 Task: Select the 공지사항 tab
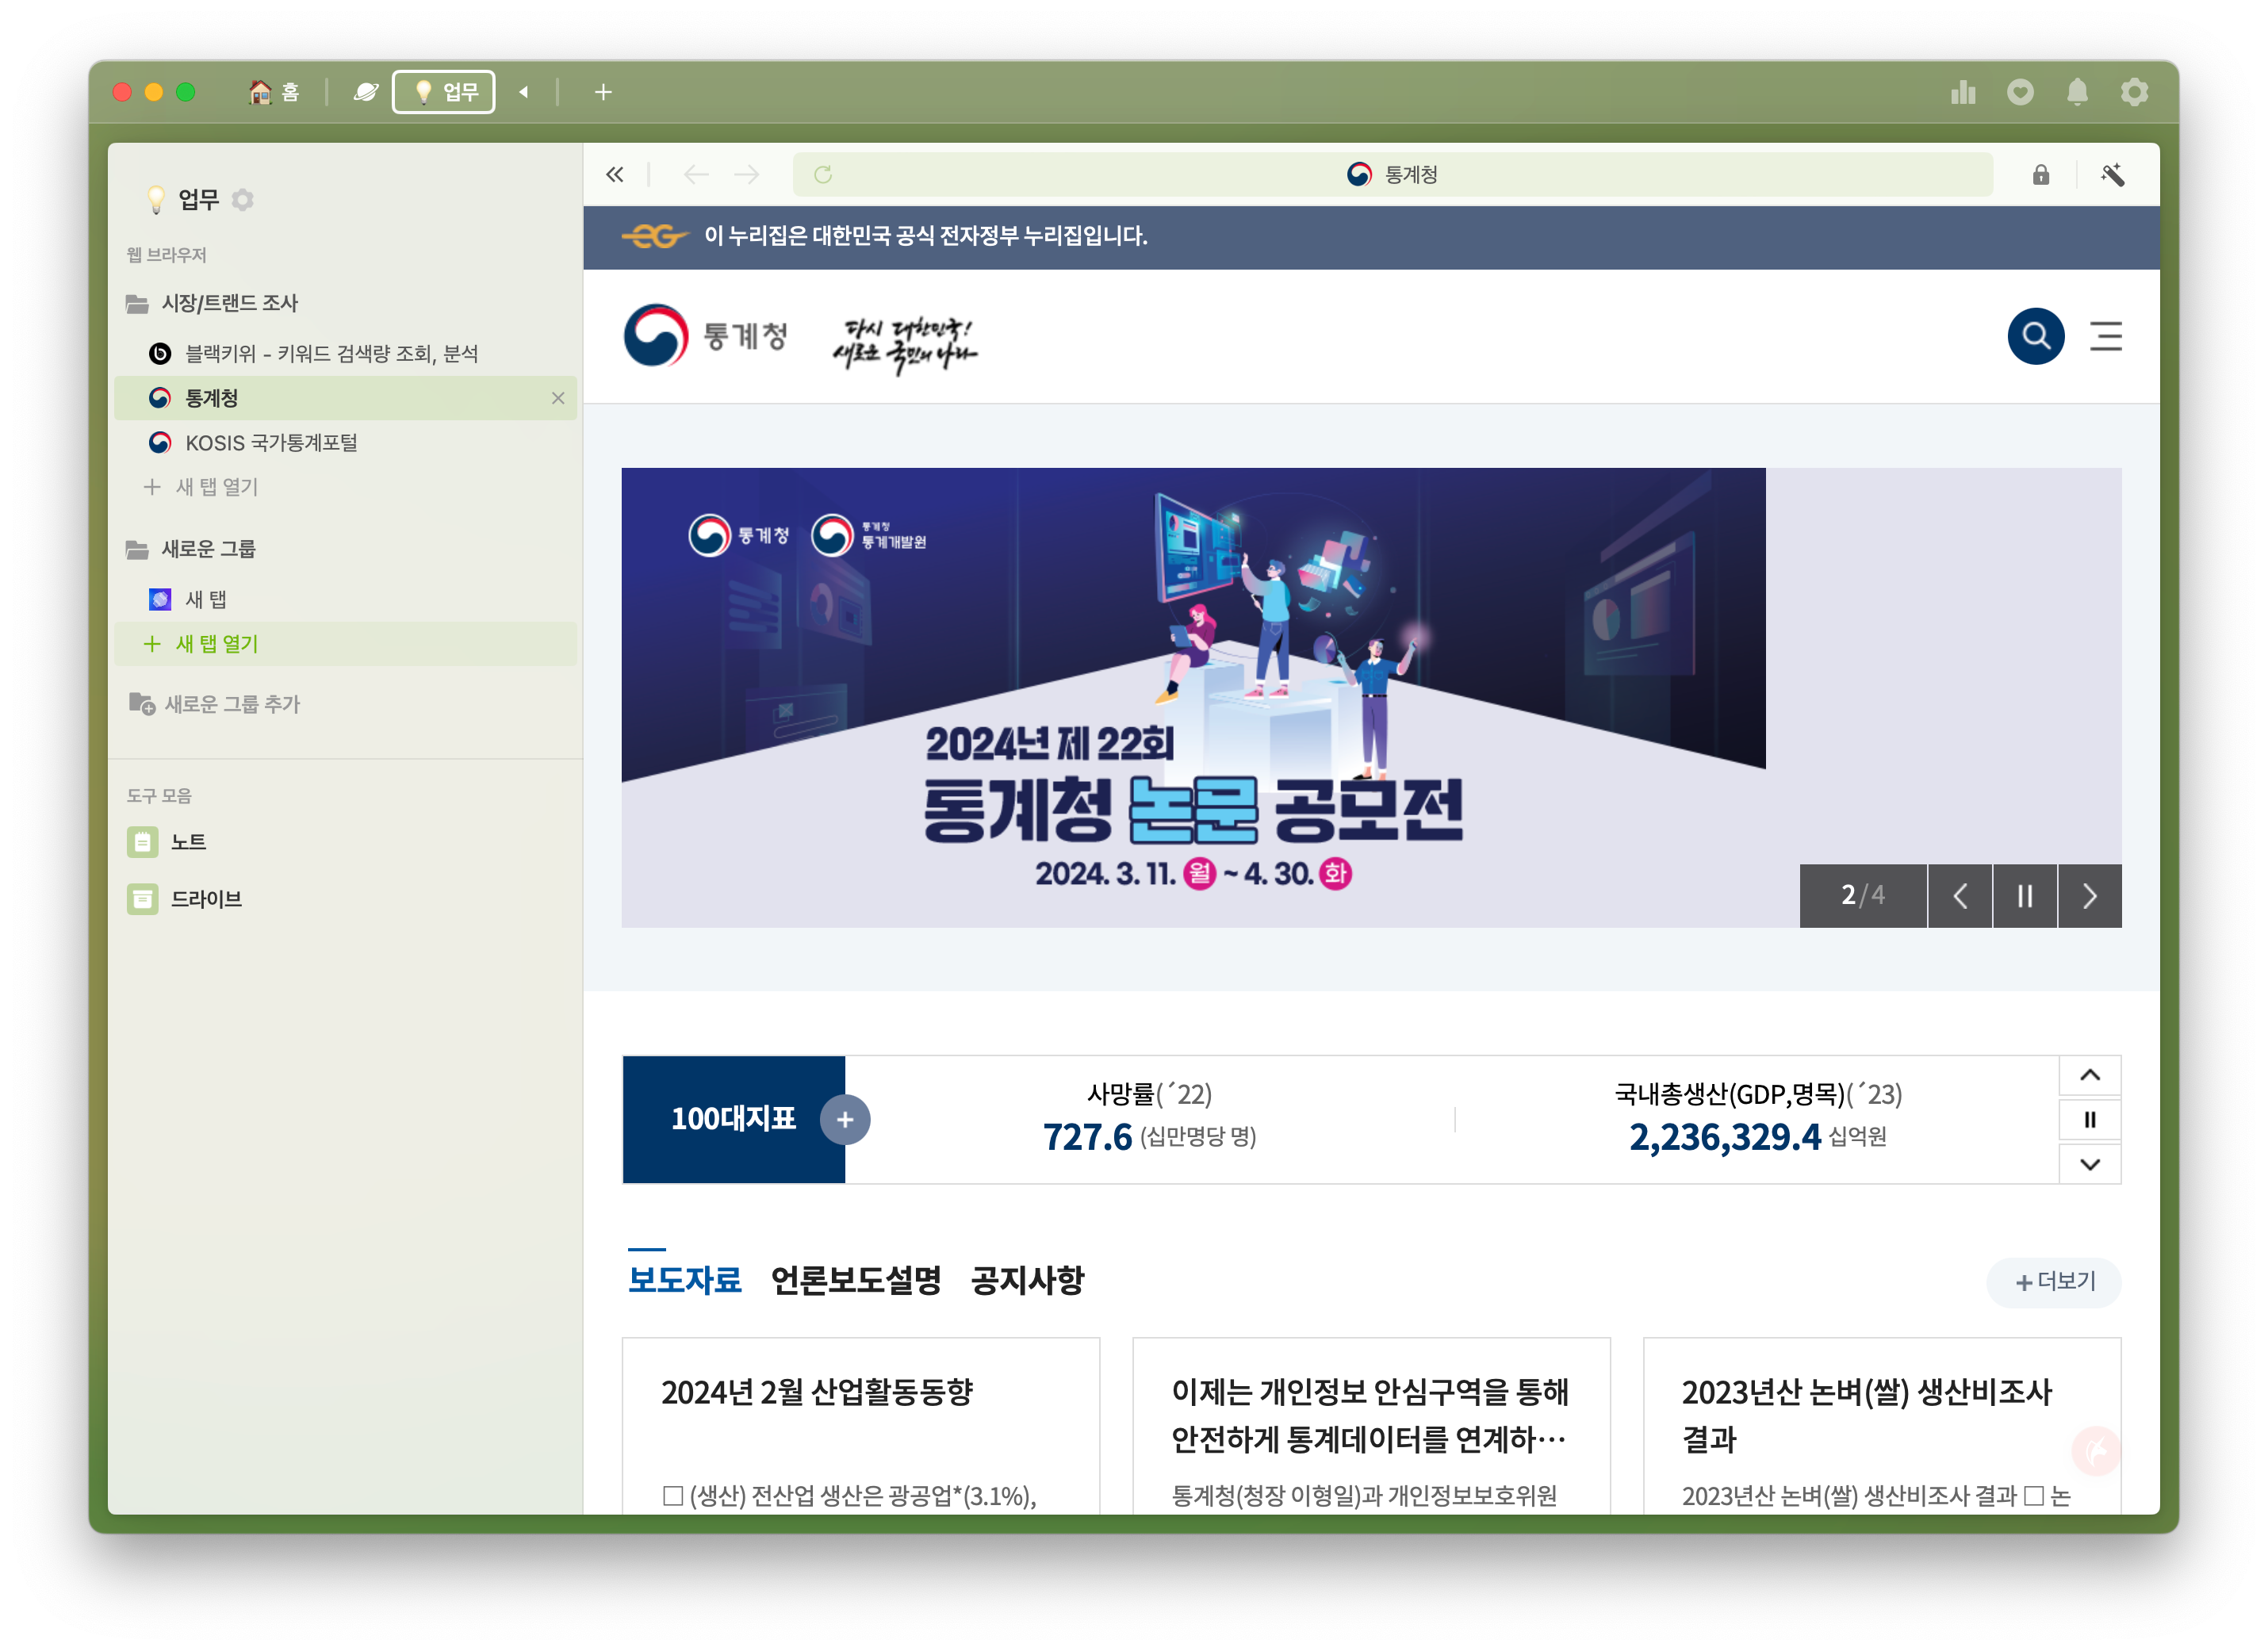(x=1027, y=1280)
